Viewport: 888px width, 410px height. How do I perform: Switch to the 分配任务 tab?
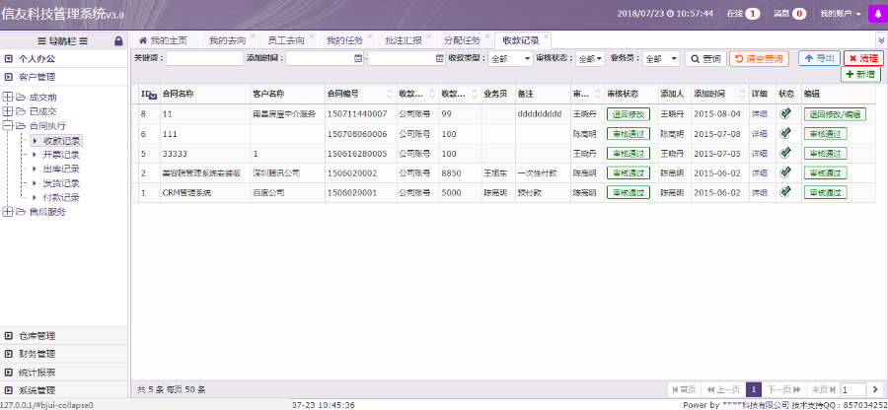coord(462,40)
